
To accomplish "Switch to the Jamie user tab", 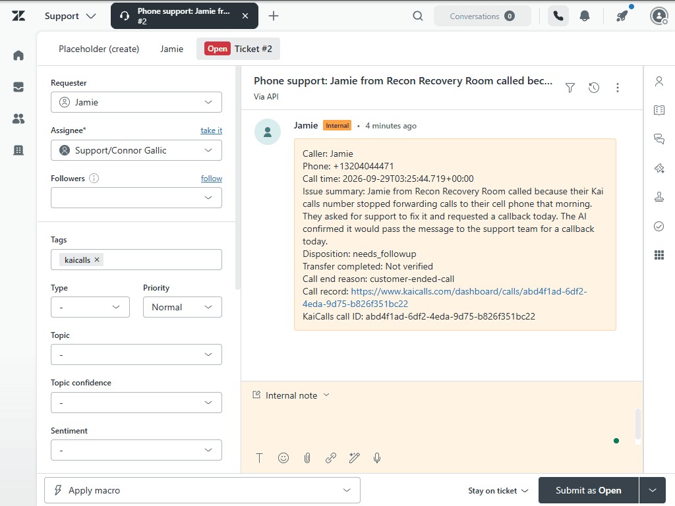I will [x=171, y=49].
